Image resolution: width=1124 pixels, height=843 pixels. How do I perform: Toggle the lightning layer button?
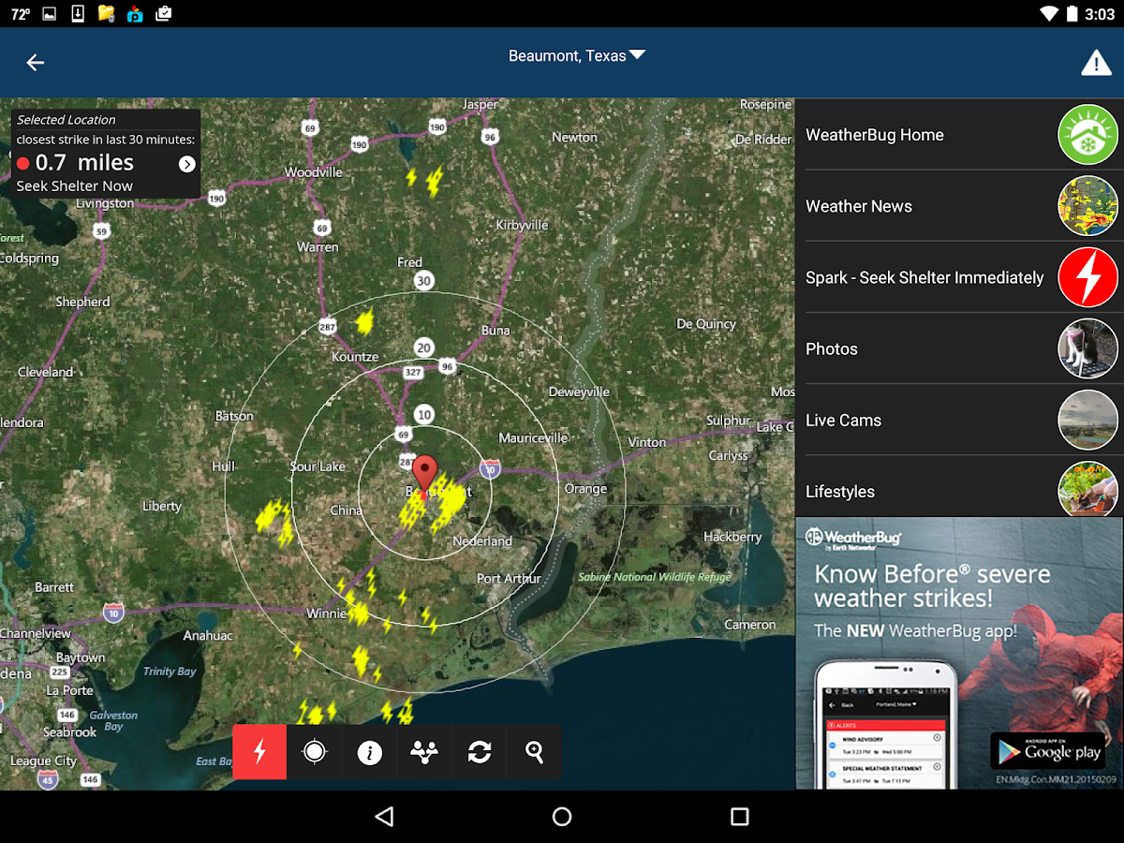click(259, 751)
